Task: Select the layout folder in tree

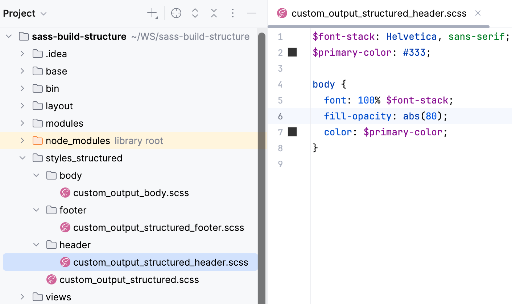Action: (x=59, y=106)
